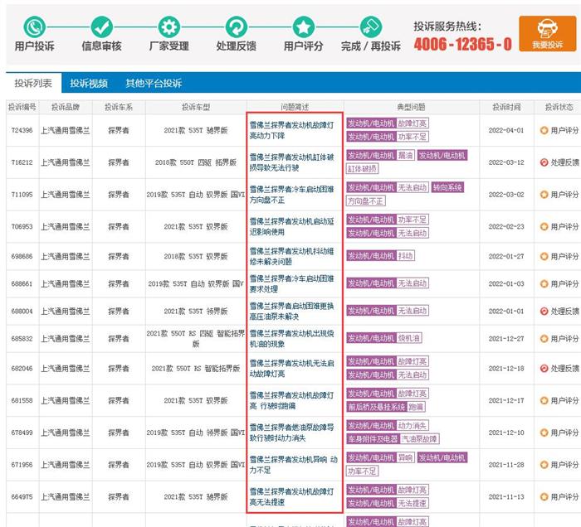Open complaint 雪佛兰探界者发动机缸体破损导致无法行驶

coord(291,162)
